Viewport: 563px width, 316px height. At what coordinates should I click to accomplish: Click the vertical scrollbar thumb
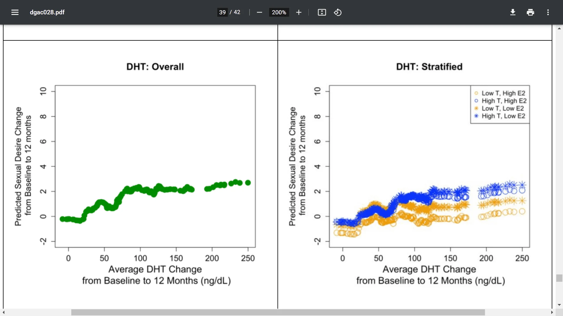coord(559,278)
